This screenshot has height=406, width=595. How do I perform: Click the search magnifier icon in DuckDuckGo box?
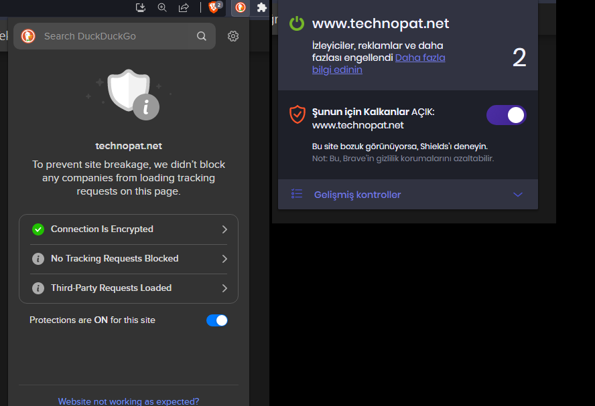[202, 36]
